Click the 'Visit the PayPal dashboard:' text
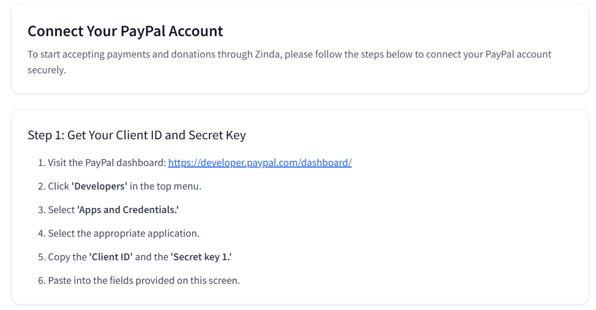Viewport: 596px width, 310px height. (107, 163)
